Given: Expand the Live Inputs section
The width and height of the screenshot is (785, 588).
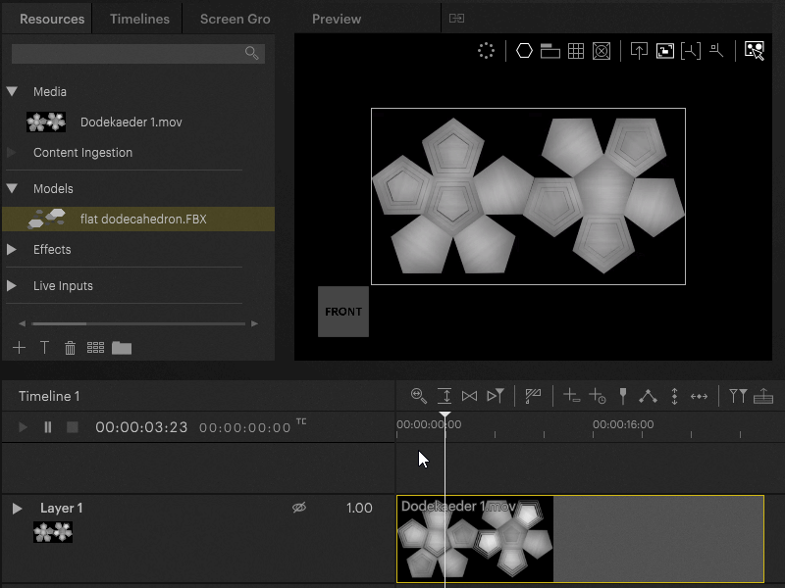Looking at the screenshot, I should pos(12,285).
